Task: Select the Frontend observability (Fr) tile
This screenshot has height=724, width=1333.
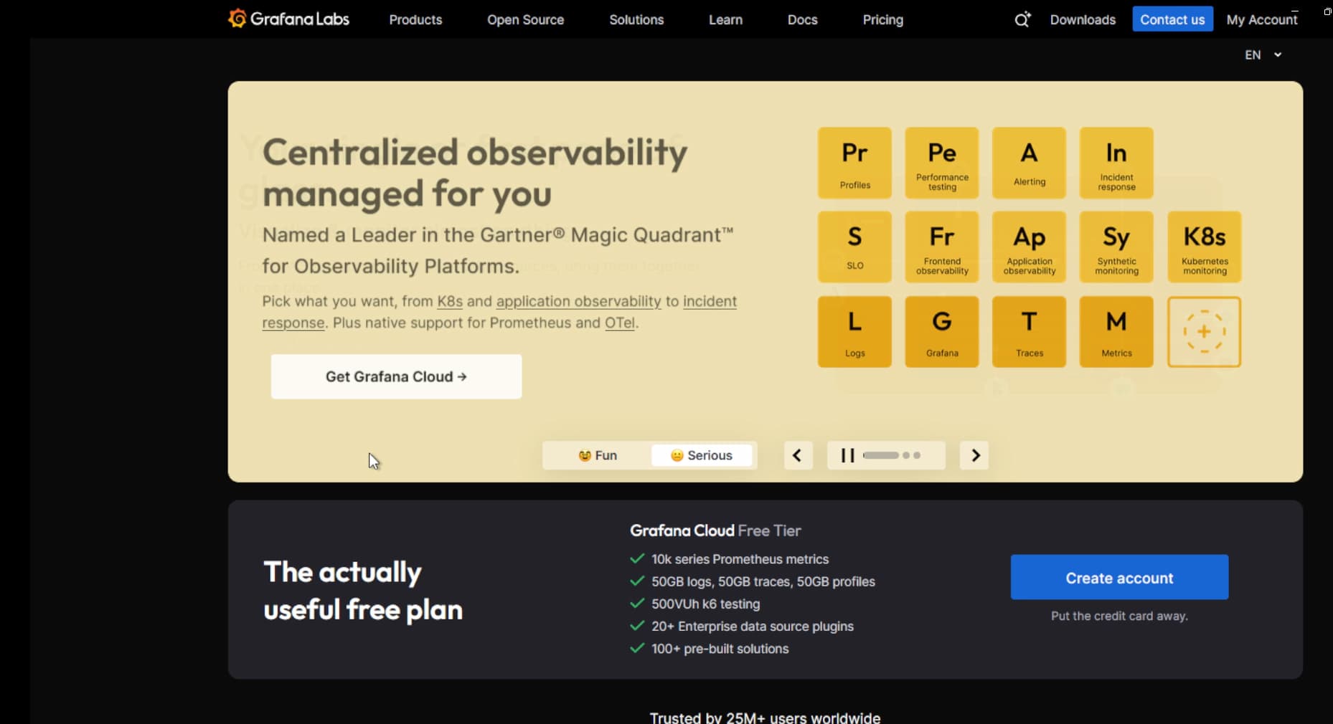Action: 942,247
